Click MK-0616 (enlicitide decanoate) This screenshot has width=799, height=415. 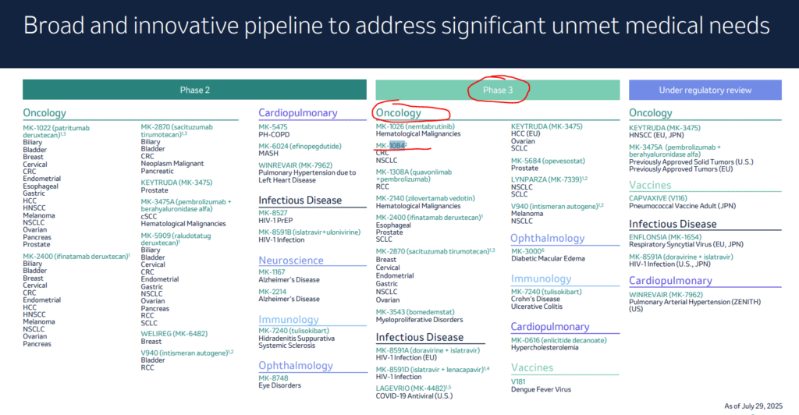pyautogui.click(x=559, y=340)
